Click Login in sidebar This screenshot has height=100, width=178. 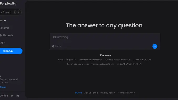(3, 43)
